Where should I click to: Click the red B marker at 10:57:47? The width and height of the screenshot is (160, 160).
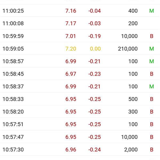151,137
